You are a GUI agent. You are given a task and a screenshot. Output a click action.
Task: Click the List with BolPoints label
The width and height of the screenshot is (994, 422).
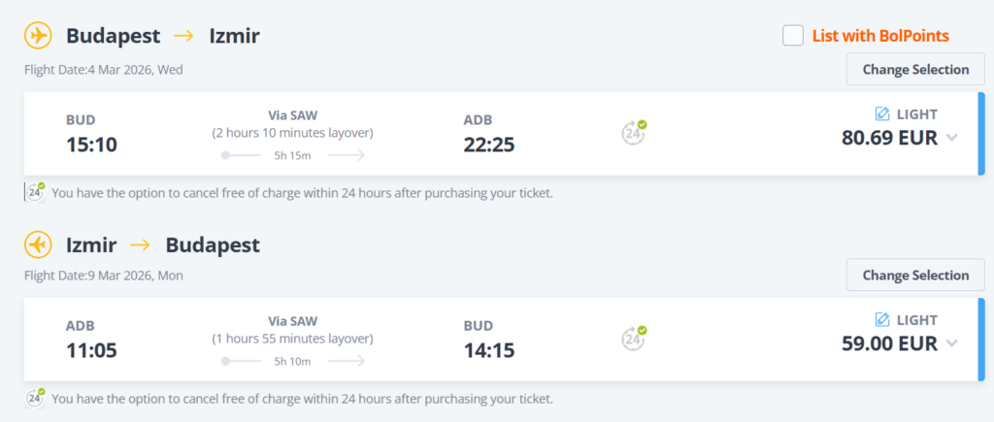click(879, 36)
